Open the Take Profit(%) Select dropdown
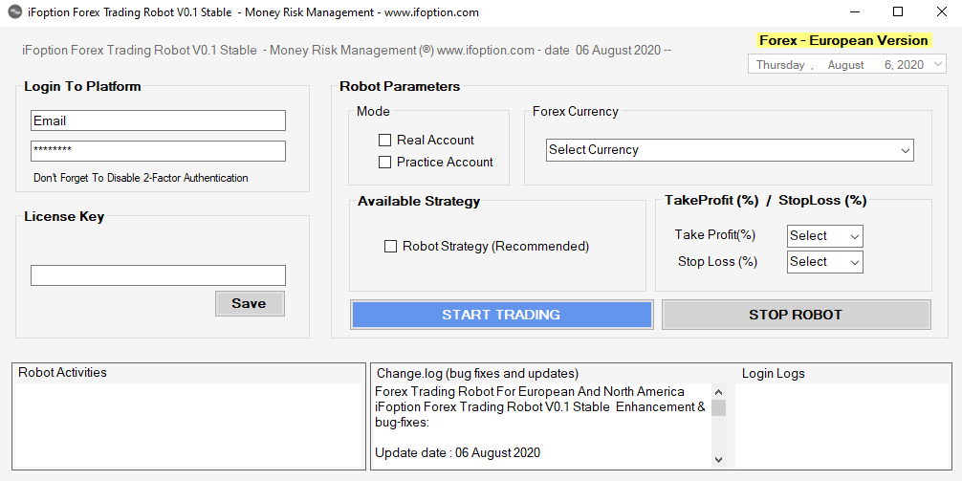This screenshot has width=962, height=481. (x=824, y=236)
